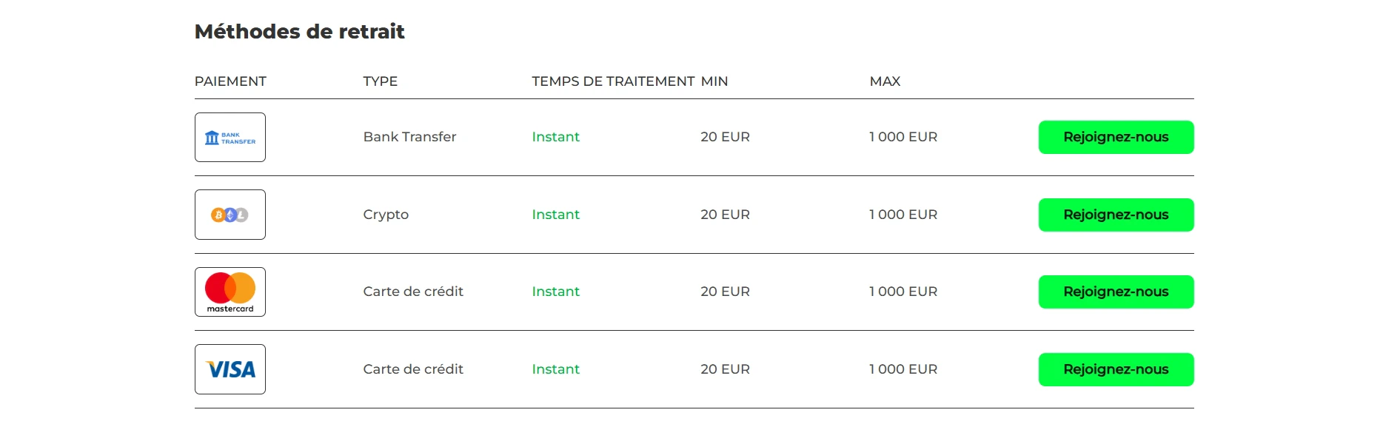Select the Crypto coins payment icon
This screenshot has height=444, width=1383.
(230, 215)
